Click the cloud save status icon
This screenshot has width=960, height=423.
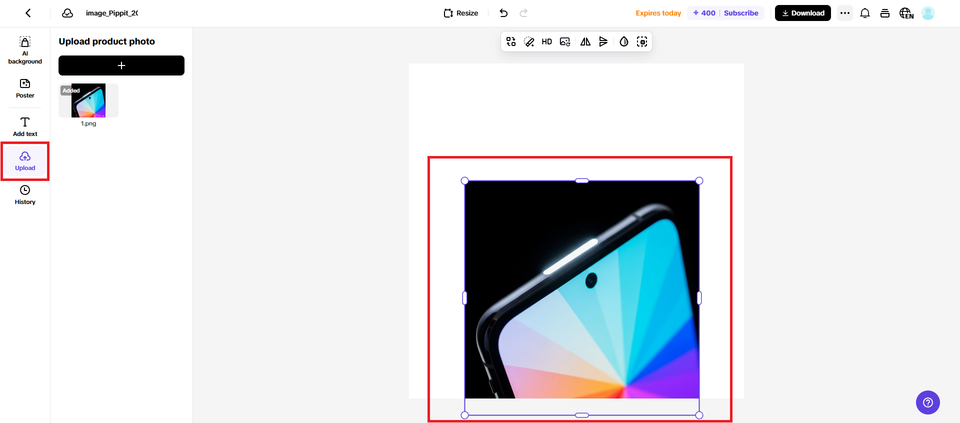(x=67, y=13)
